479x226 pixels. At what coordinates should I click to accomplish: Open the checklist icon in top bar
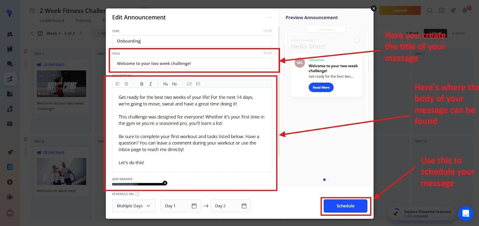[x=442, y=10]
